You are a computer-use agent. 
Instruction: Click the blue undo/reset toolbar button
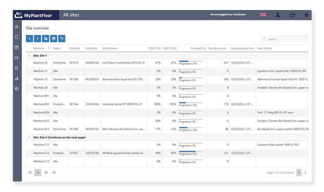pyautogui.click(x=62, y=38)
